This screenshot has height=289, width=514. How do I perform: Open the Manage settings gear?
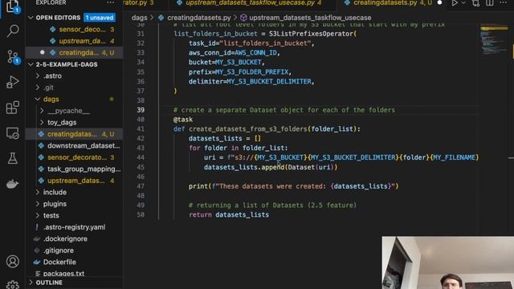13,284
